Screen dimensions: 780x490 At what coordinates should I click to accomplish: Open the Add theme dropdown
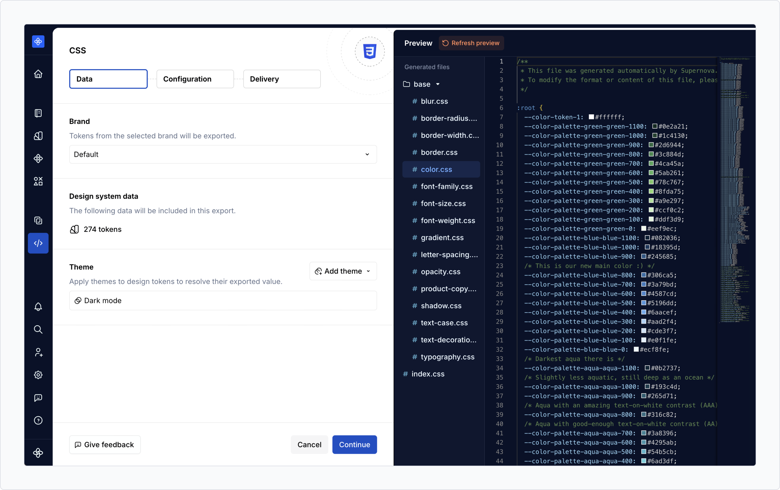(343, 271)
